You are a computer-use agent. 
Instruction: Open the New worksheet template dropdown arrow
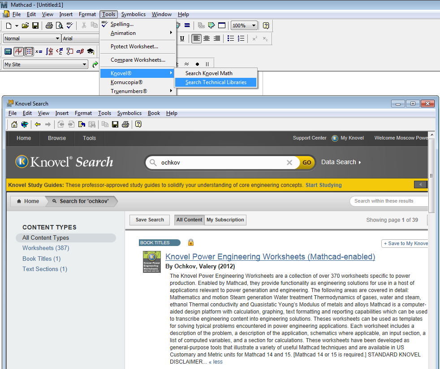17,26
